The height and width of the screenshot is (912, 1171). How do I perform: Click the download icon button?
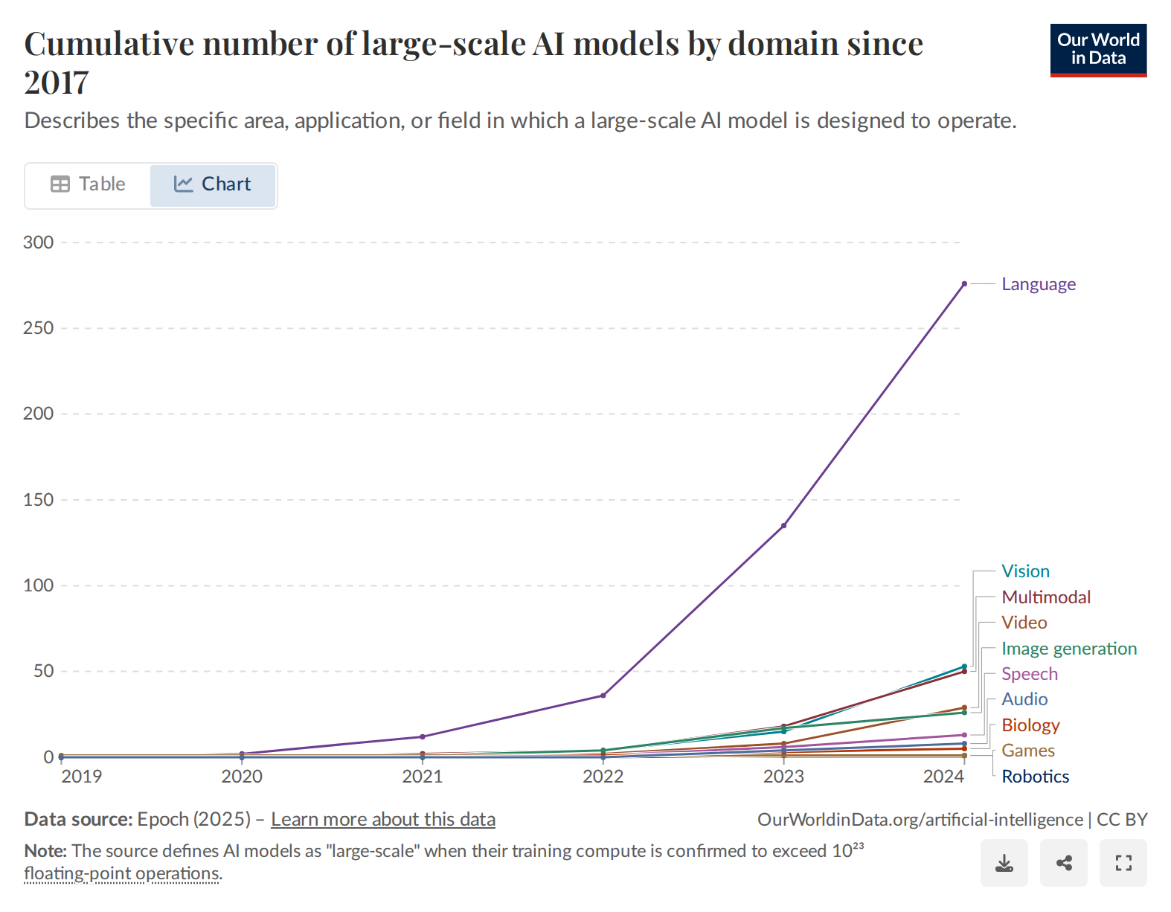1004,863
